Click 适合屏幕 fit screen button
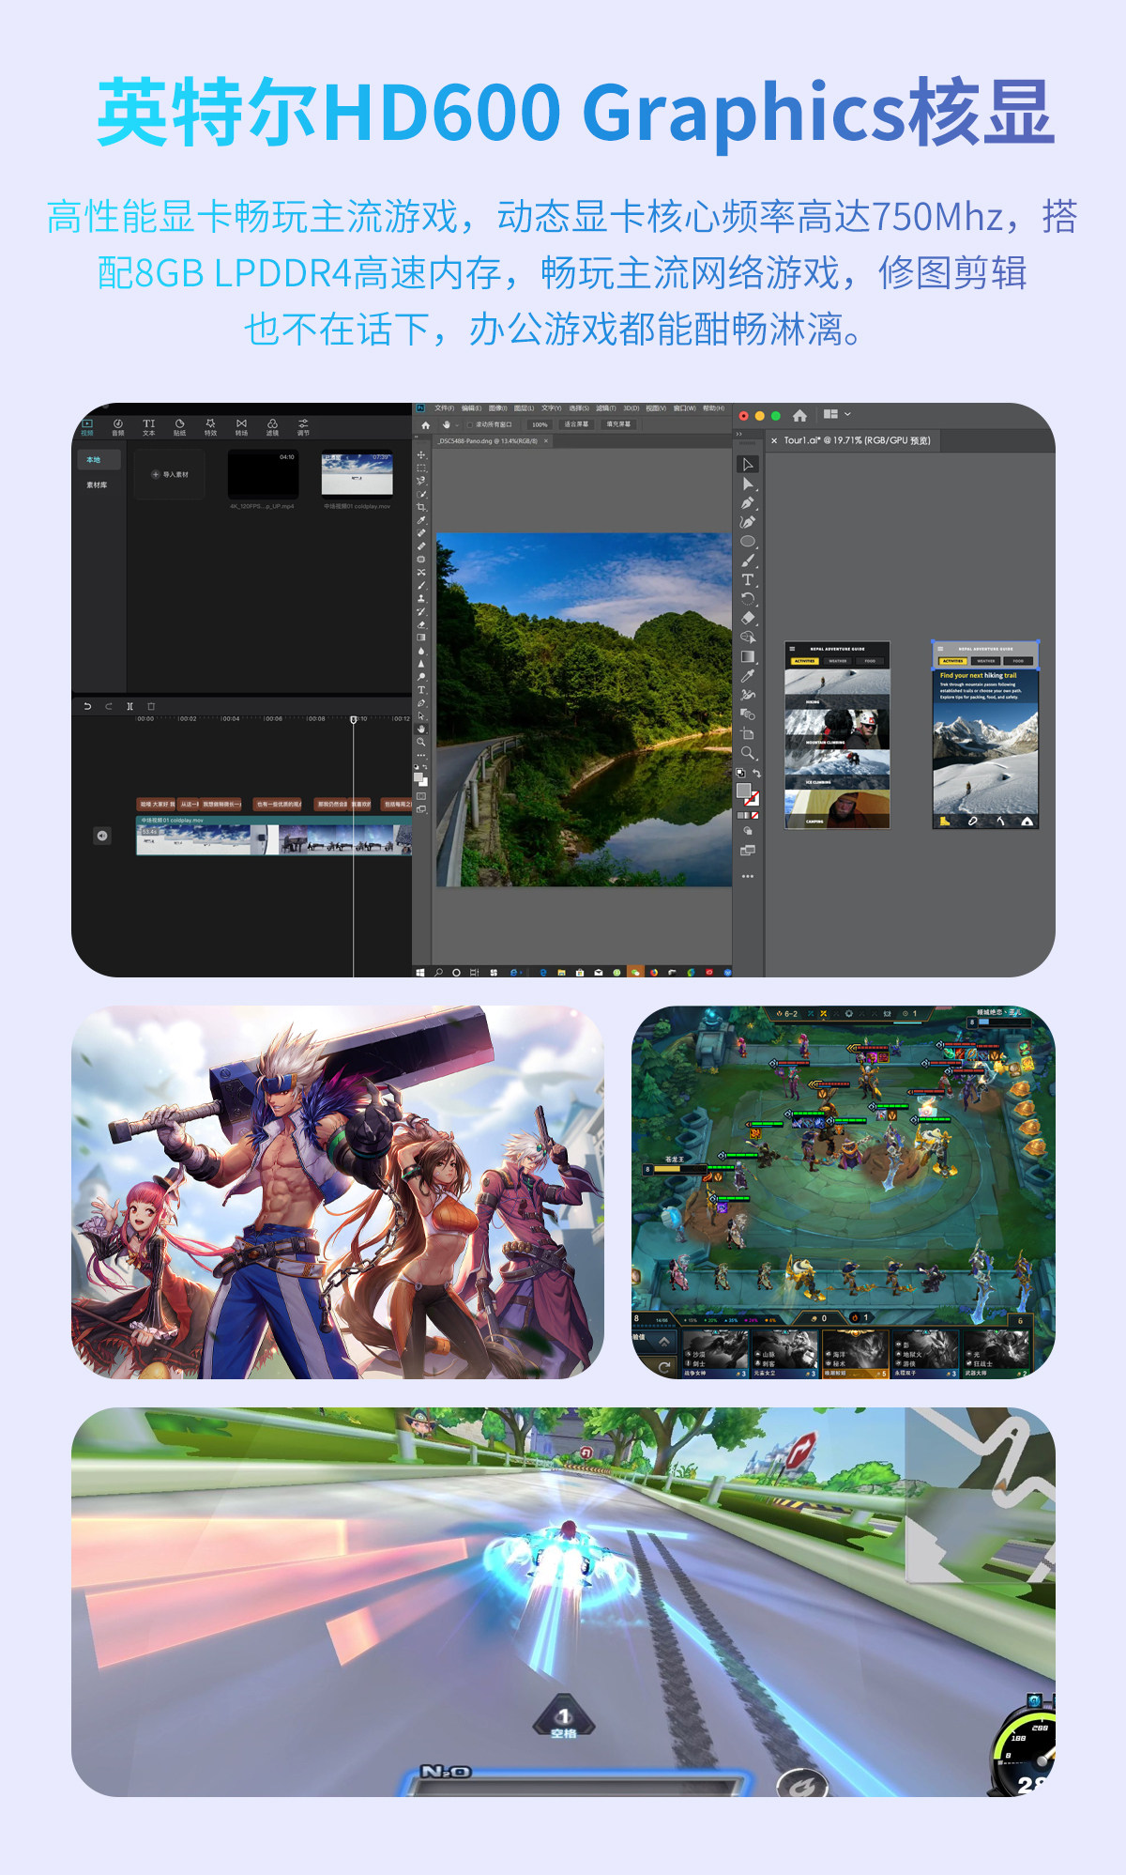This screenshot has height=1875, width=1126. click(576, 424)
